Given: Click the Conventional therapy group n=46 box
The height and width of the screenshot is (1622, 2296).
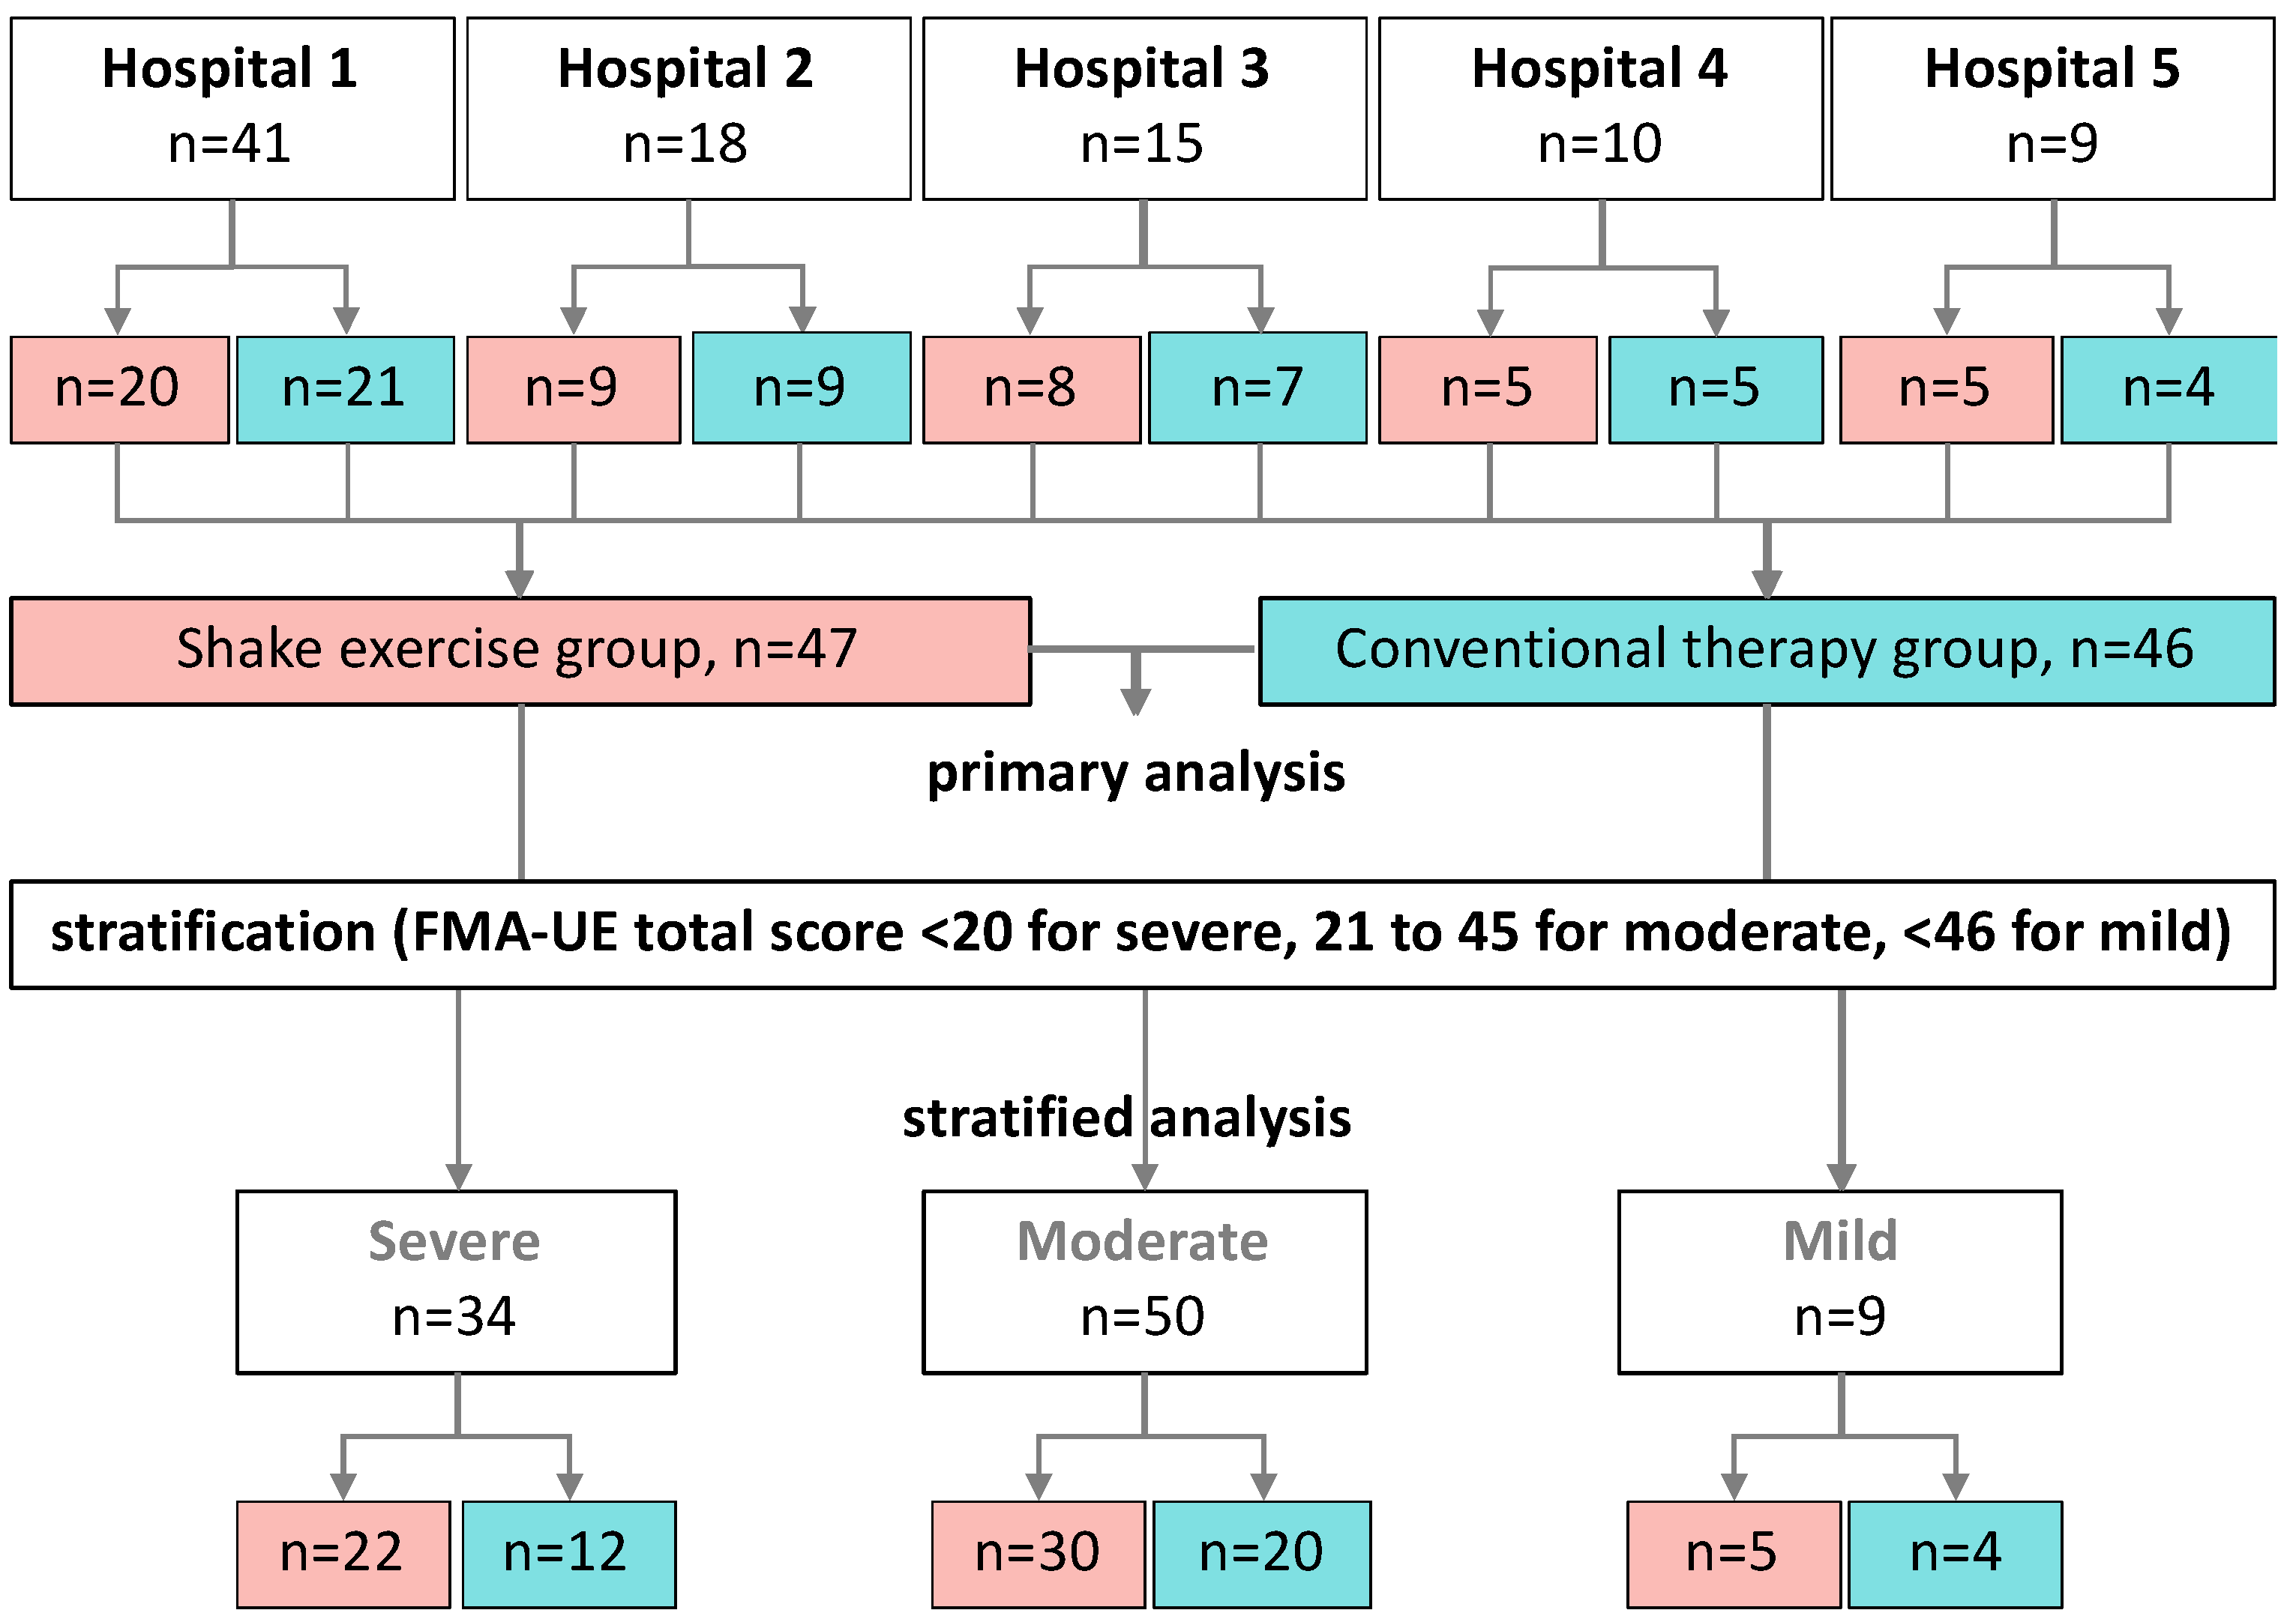Looking at the screenshot, I should [x=1767, y=651].
